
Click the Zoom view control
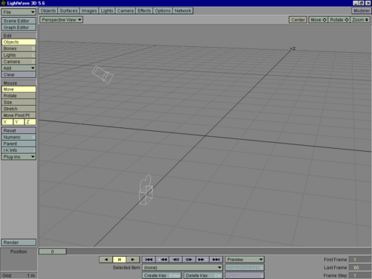[x=360, y=20]
